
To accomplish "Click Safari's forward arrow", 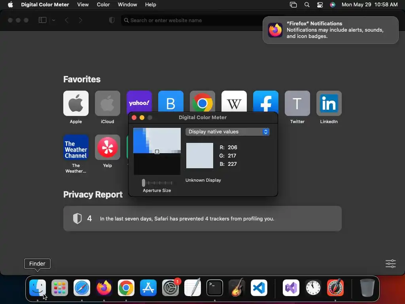I will click(x=80, y=20).
